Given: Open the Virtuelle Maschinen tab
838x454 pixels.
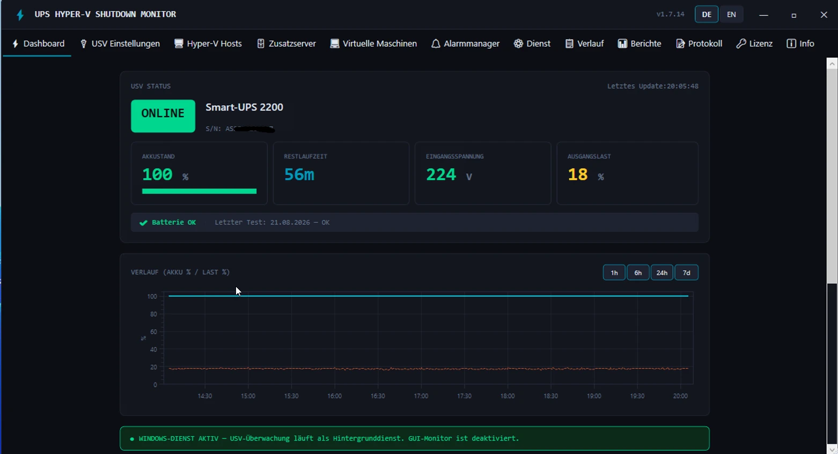Looking at the screenshot, I should (x=373, y=43).
